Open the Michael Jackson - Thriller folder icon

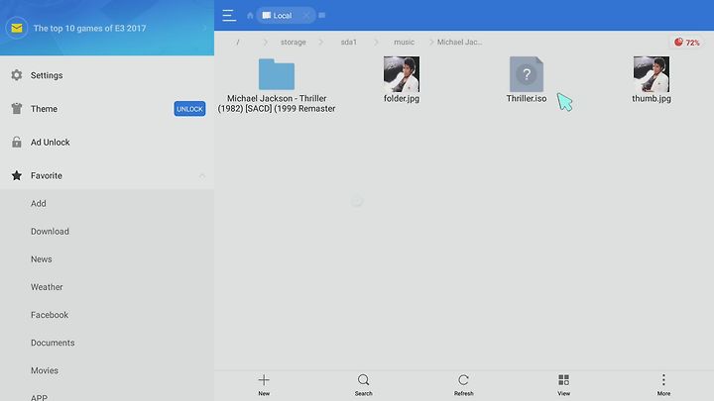click(x=277, y=73)
